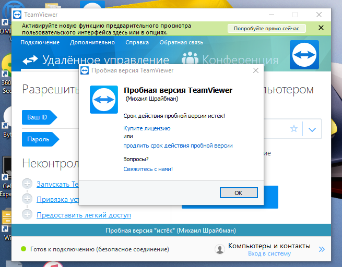Click the trial expired status bar
This screenshot has height=267, width=342.
pyautogui.click(x=171, y=230)
